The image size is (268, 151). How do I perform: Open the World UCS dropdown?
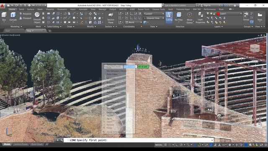(x=134, y=22)
